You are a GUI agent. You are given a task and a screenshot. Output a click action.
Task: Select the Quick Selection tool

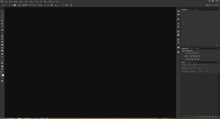(x=2, y=21)
